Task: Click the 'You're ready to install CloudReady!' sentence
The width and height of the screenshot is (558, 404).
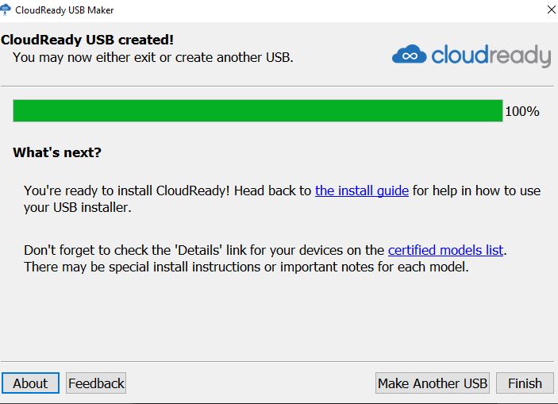Action: (x=167, y=190)
